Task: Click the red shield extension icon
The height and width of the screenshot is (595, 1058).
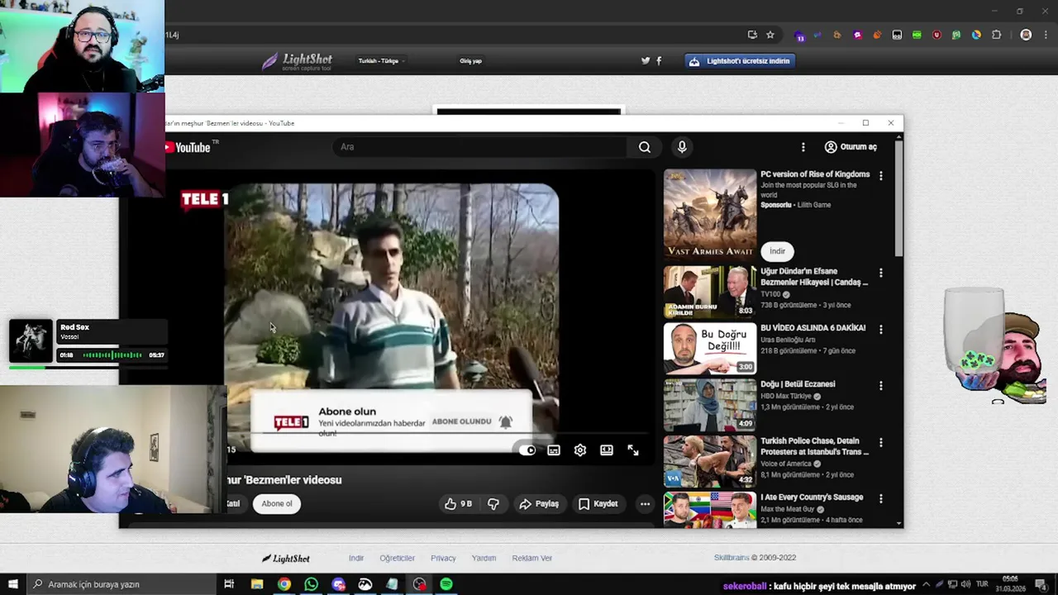Action: (936, 35)
